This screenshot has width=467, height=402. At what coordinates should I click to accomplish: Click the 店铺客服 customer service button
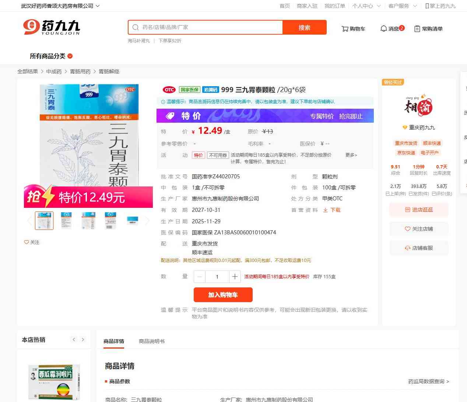419,248
